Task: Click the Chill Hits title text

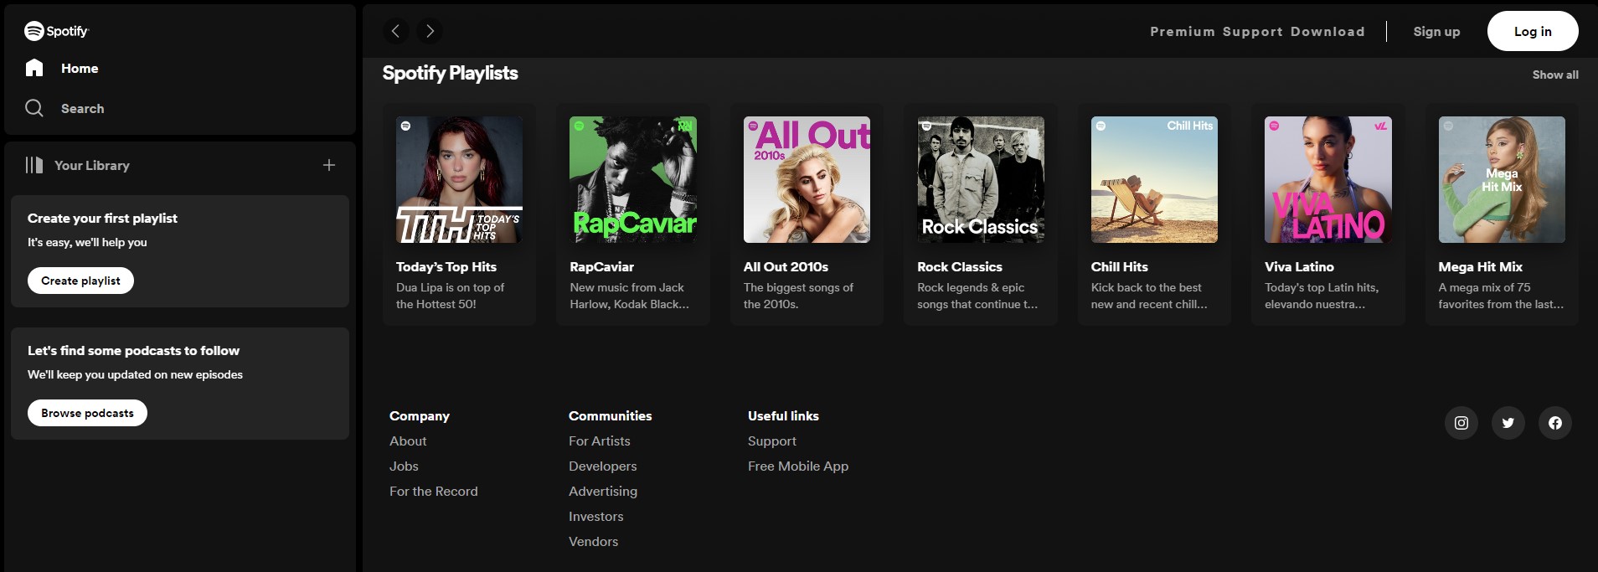Action: 1120,267
